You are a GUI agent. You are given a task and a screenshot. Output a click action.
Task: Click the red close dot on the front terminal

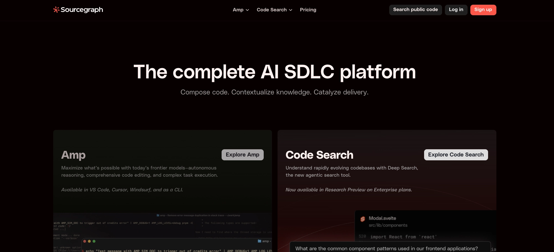pyautogui.click(x=85, y=241)
